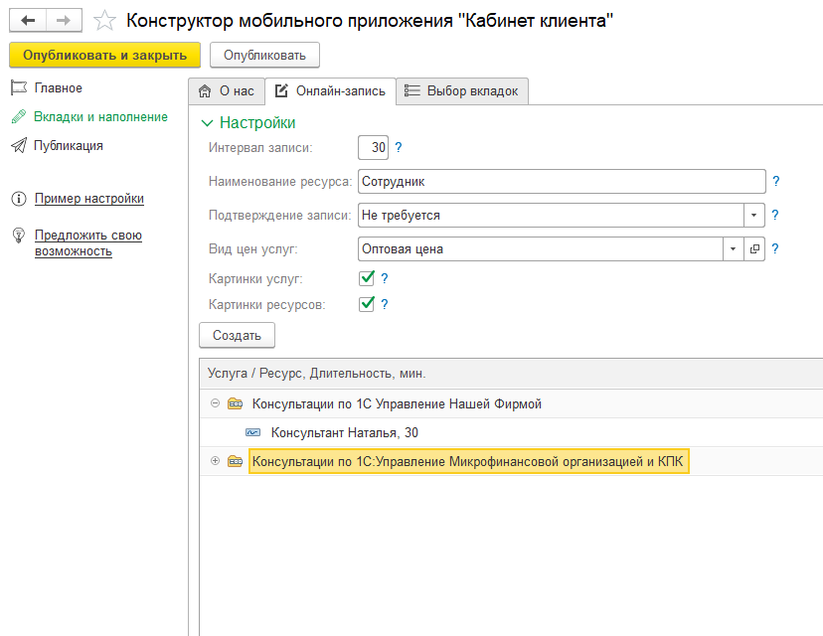This screenshot has width=823, height=636.
Task: Click the help question mark beside Интервал записи
Action: (x=399, y=148)
